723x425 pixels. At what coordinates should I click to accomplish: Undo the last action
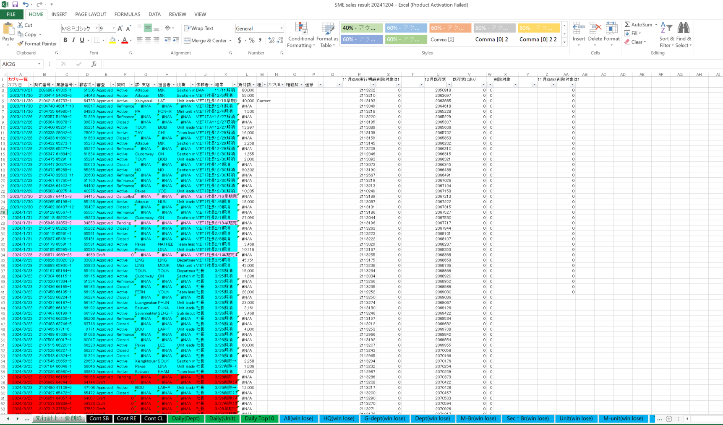pyautogui.click(x=26, y=5)
